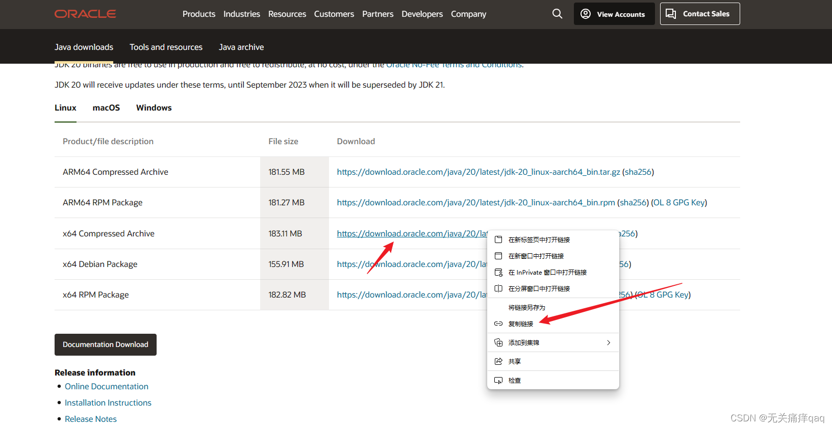
Task: Open ARM64 Compressed Archive tar.gz download link
Action: point(478,172)
